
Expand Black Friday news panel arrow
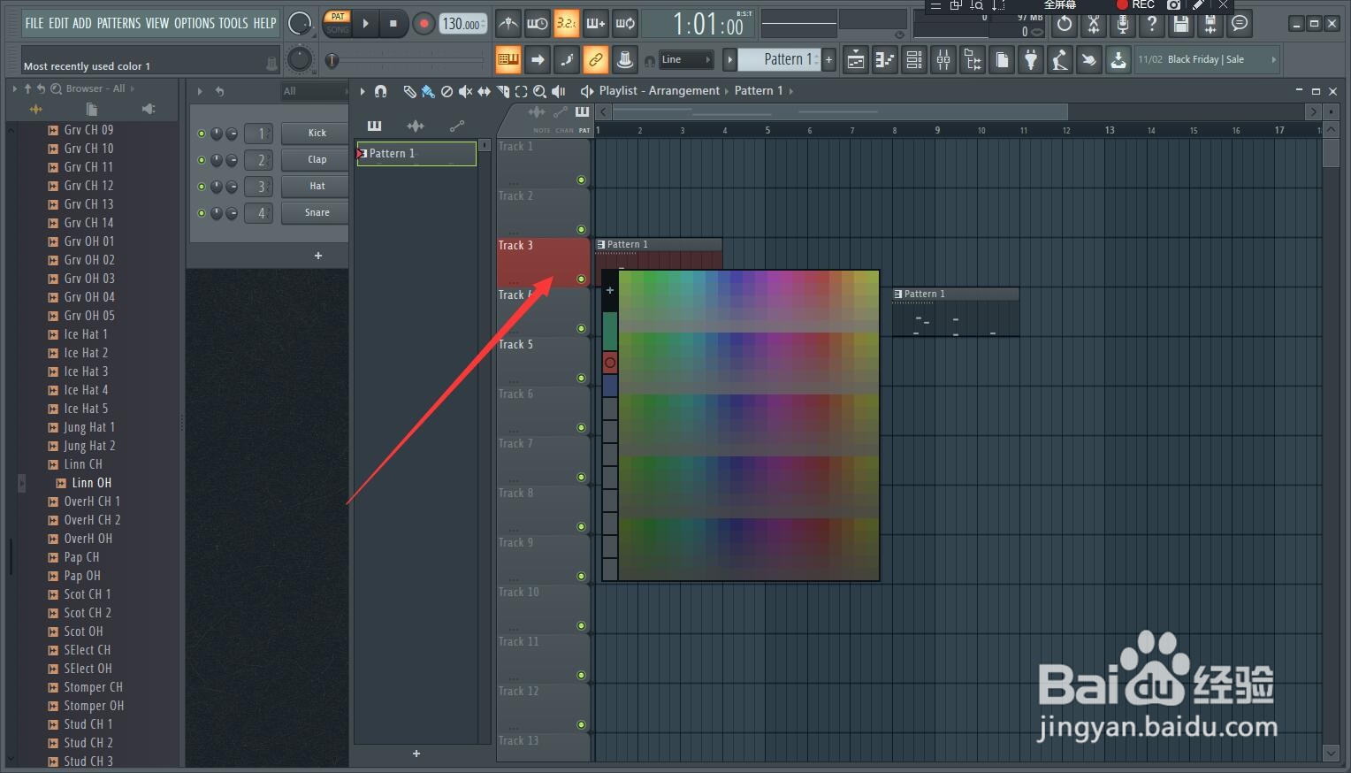click(1273, 59)
